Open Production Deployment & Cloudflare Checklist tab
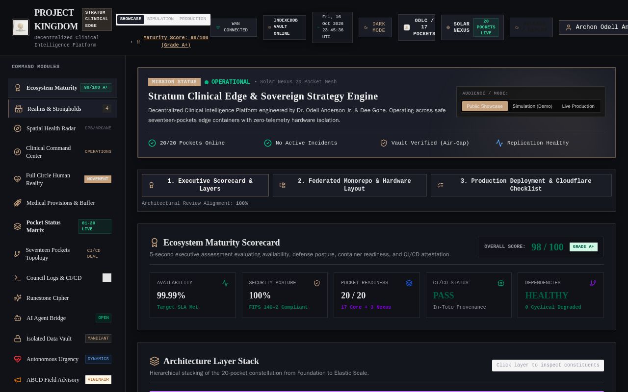This screenshot has width=628, height=392. click(521, 185)
